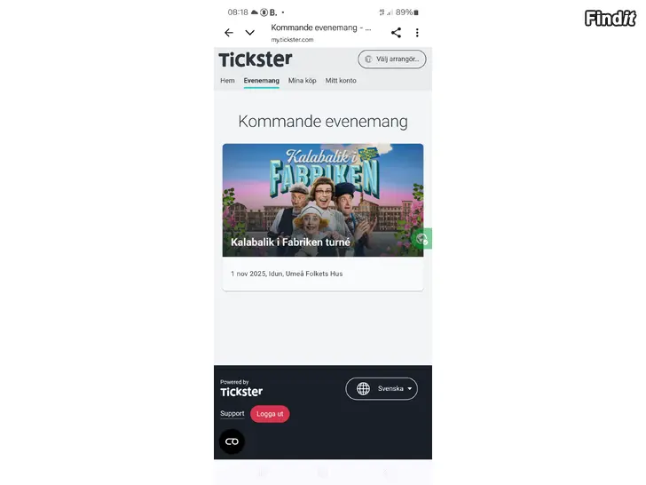Click the globe icon in footer
This screenshot has height=485, width=646.
click(x=363, y=388)
